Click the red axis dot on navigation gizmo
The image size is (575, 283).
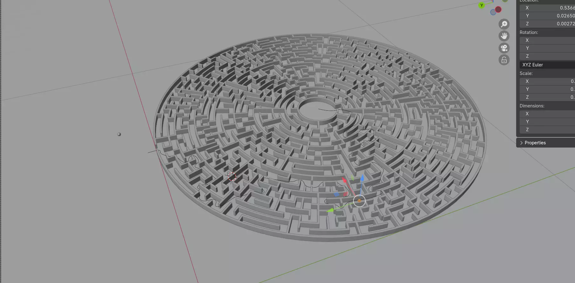click(x=498, y=10)
